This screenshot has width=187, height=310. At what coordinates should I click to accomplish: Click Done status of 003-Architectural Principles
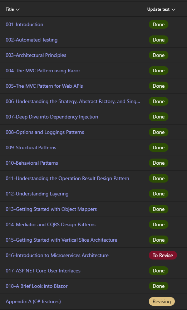tap(158, 55)
